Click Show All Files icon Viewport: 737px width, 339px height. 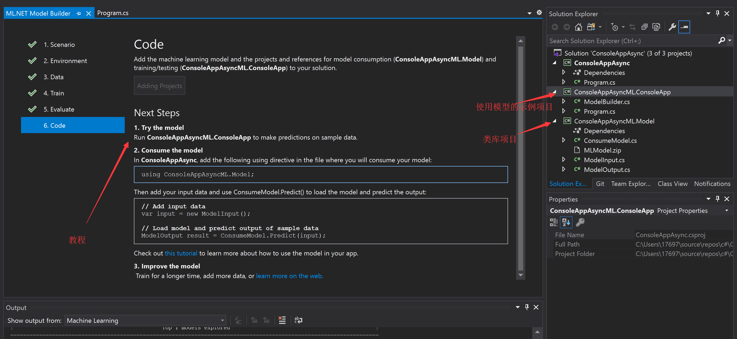tap(656, 27)
